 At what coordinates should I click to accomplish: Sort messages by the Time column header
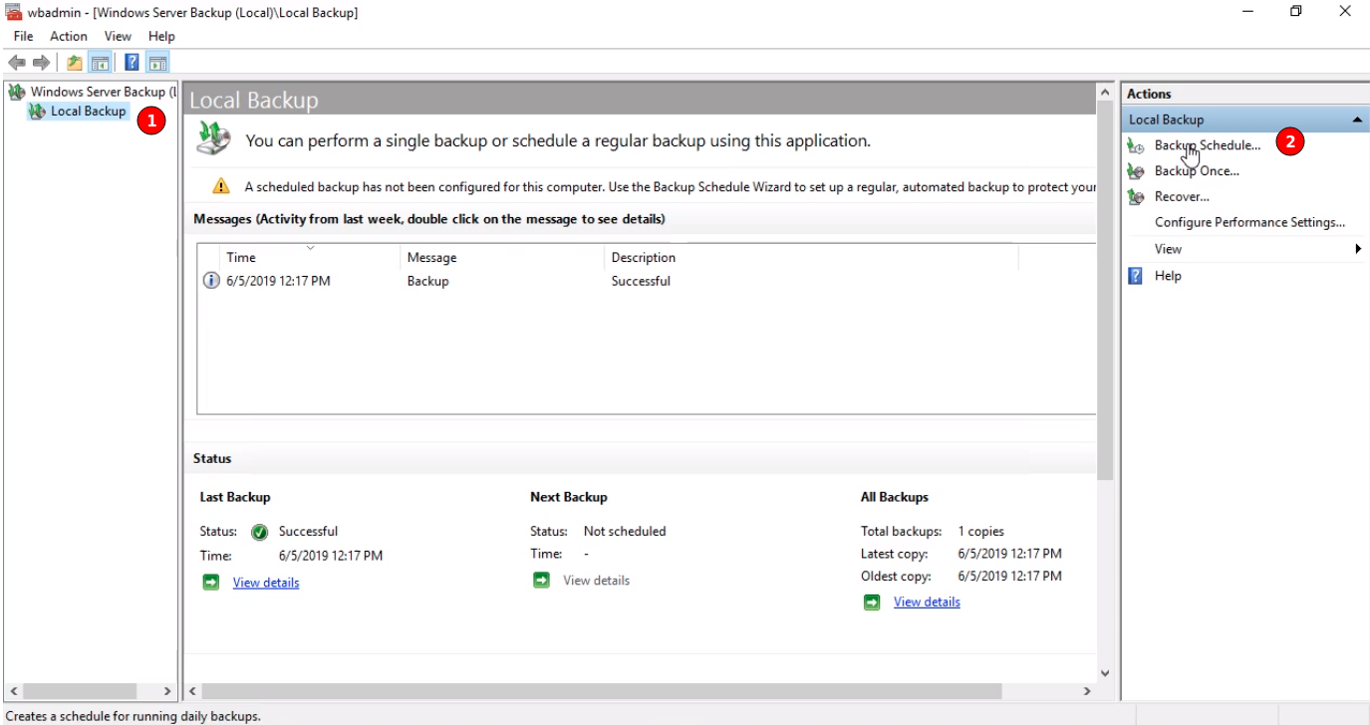[x=241, y=258]
